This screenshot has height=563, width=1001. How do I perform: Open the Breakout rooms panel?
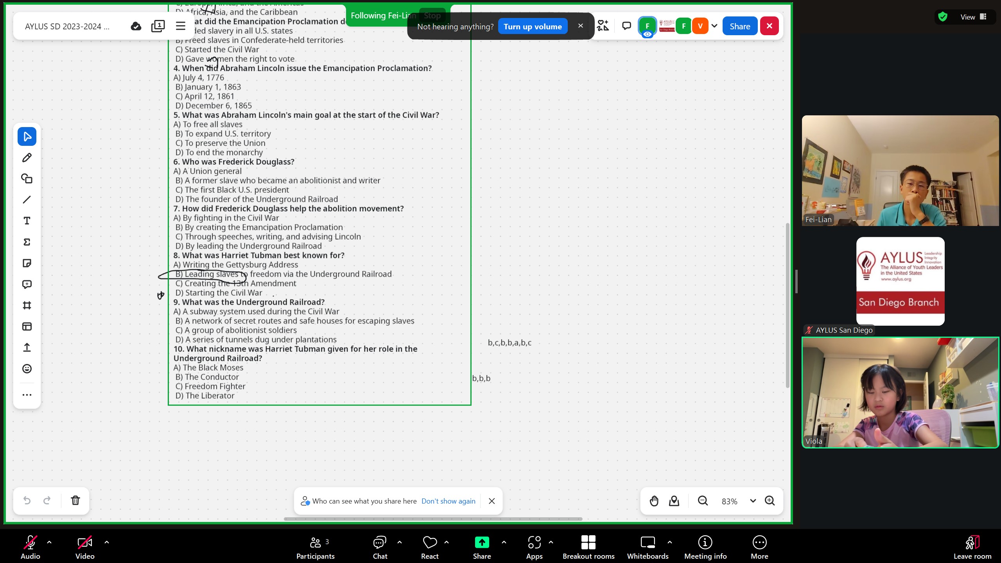tap(588, 546)
